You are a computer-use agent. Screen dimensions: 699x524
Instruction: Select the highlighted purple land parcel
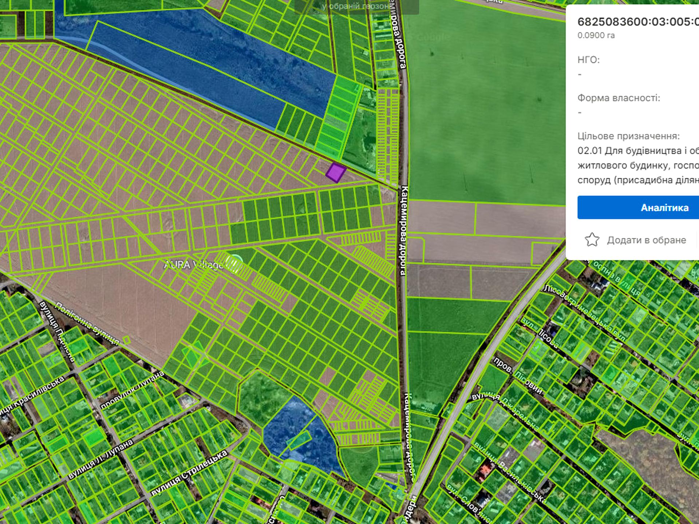point(335,172)
